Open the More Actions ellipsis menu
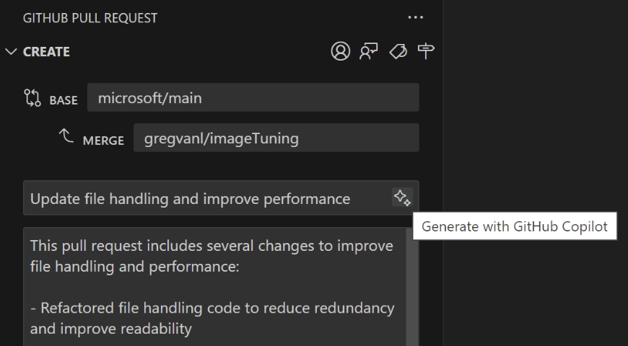The image size is (628, 346). 415,17
